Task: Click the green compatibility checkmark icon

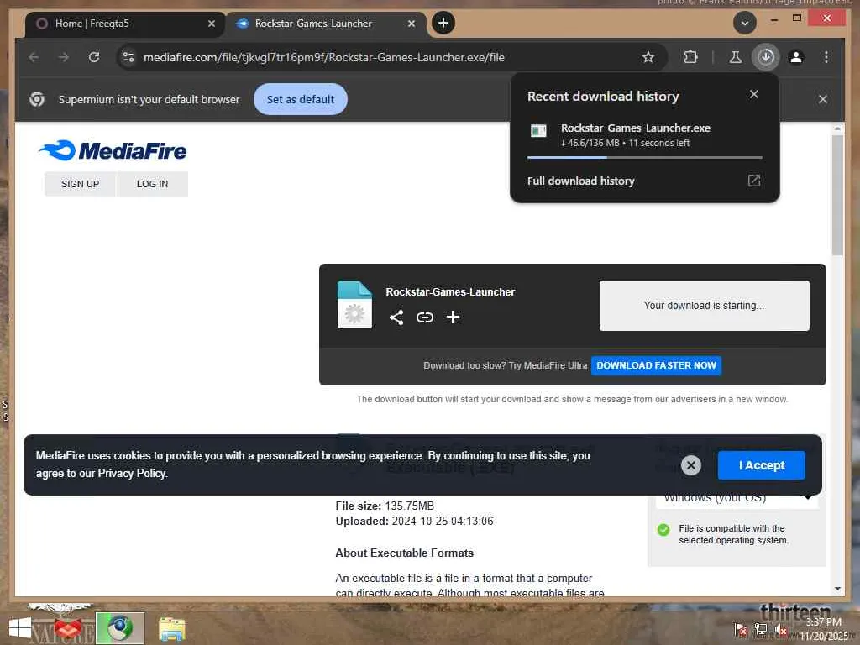Action: [x=663, y=530]
